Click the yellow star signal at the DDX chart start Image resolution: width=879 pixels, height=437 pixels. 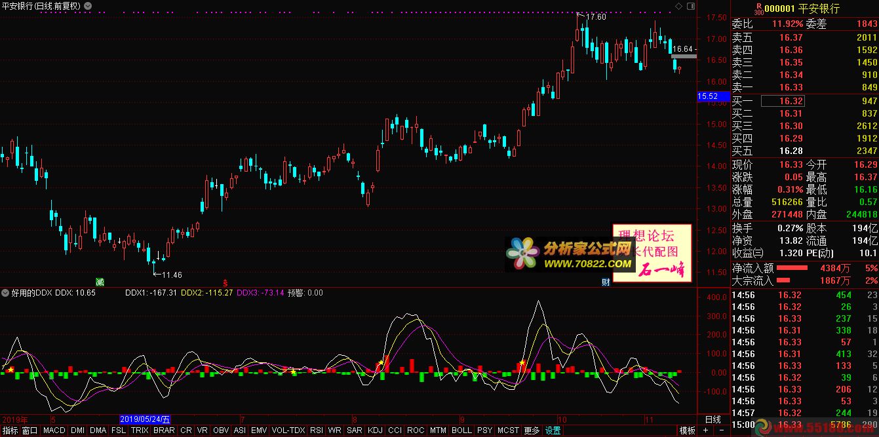click(x=11, y=370)
